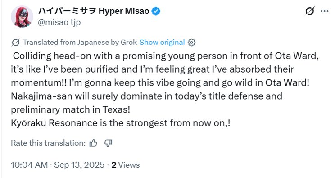Rate translation with thumbs up
The image size is (335, 178).
pos(93,143)
